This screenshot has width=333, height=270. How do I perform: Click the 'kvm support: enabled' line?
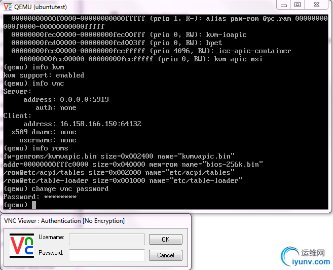pyautogui.click(x=44, y=75)
